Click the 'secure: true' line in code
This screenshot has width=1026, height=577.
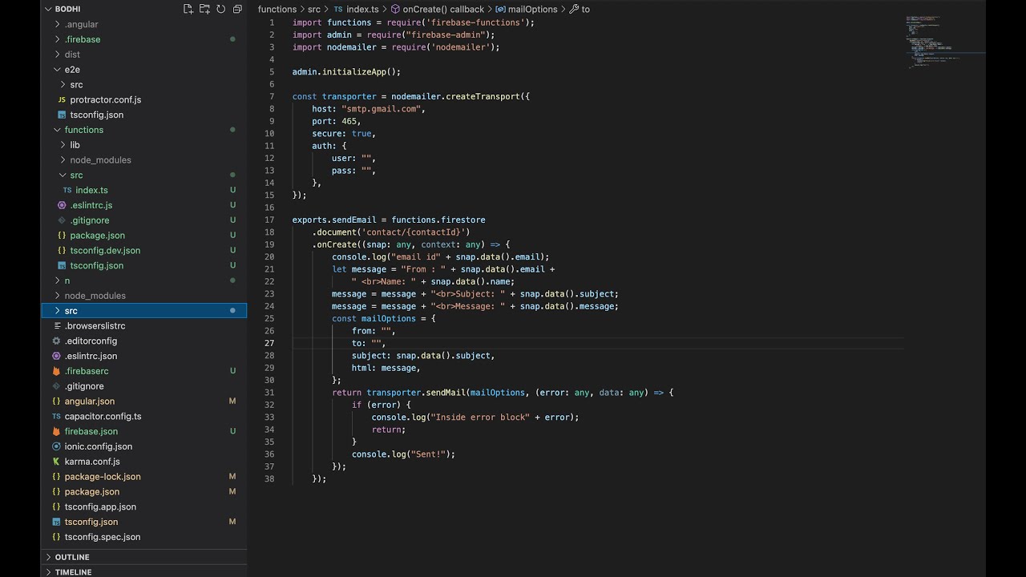click(x=344, y=134)
